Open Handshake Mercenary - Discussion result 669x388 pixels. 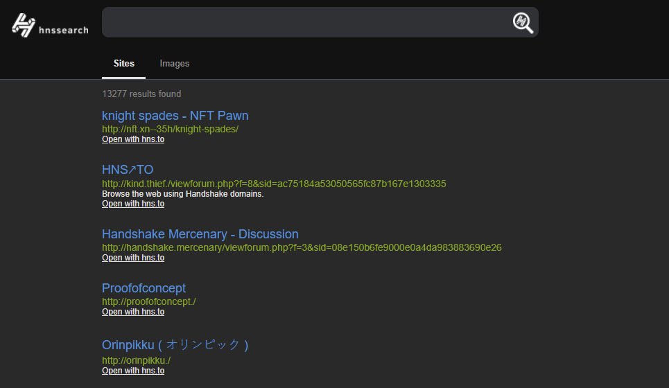(x=200, y=234)
